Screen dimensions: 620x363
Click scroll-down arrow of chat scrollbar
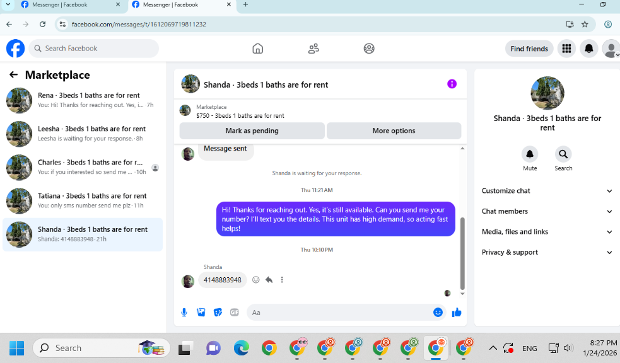462,294
